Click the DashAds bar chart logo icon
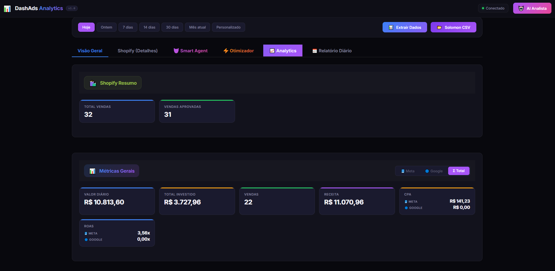 [7, 9]
